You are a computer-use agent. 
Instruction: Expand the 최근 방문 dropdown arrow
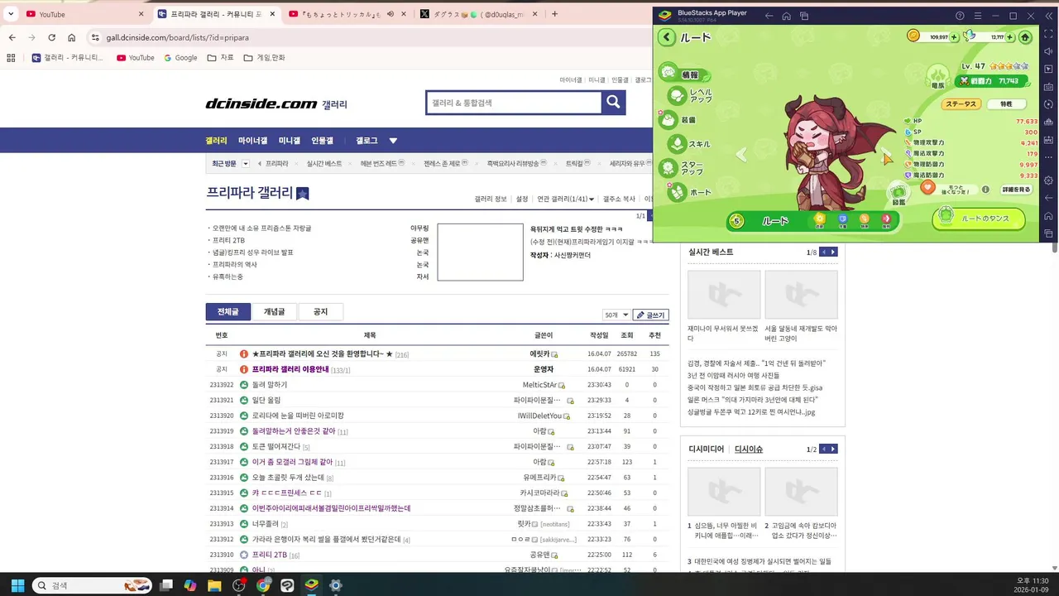click(x=246, y=164)
